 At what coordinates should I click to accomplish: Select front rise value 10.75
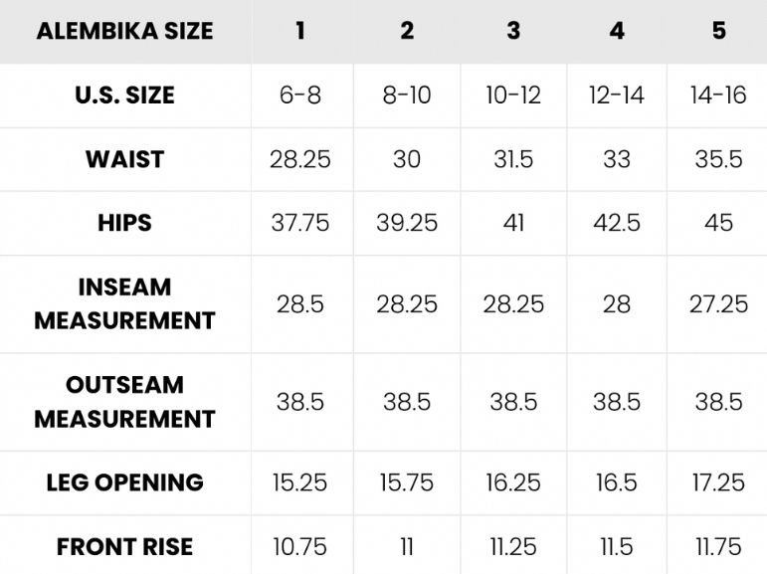300,546
